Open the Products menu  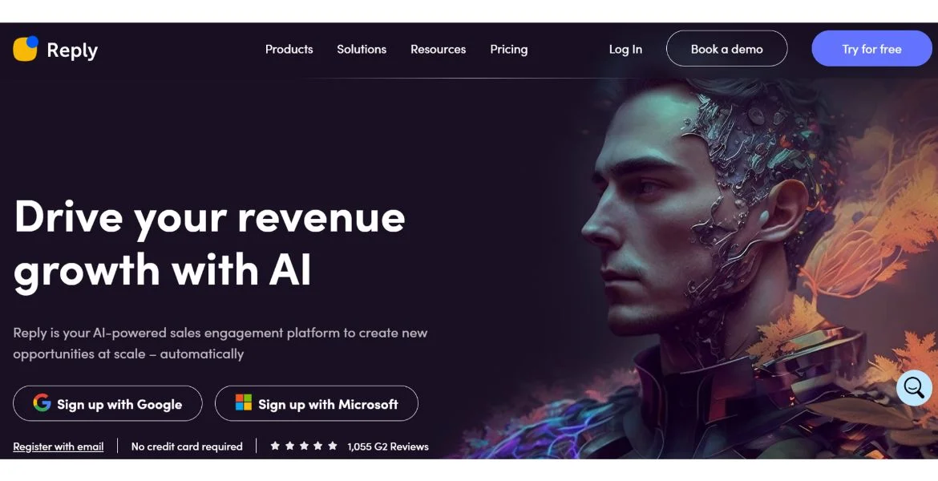coord(289,49)
